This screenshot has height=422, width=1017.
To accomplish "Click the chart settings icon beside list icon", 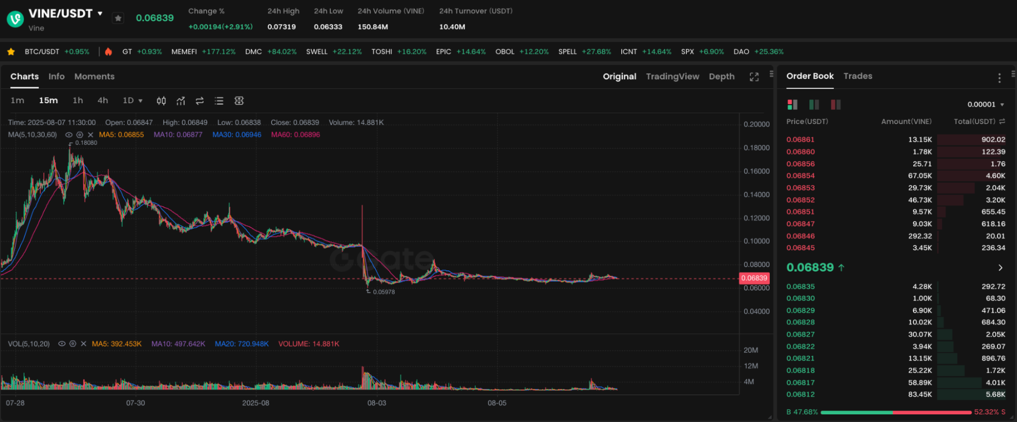I will [x=239, y=101].
